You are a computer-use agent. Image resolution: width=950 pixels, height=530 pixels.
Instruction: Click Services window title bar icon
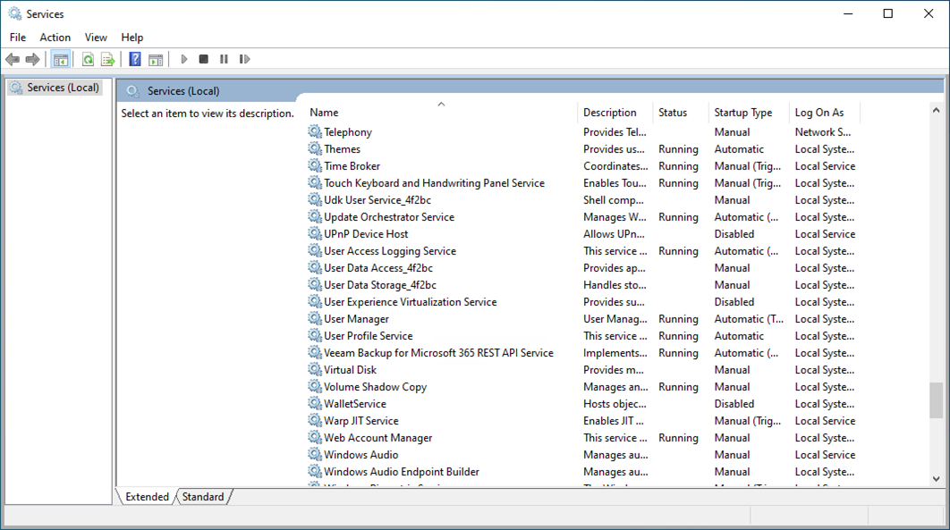(x=14, y=13)
